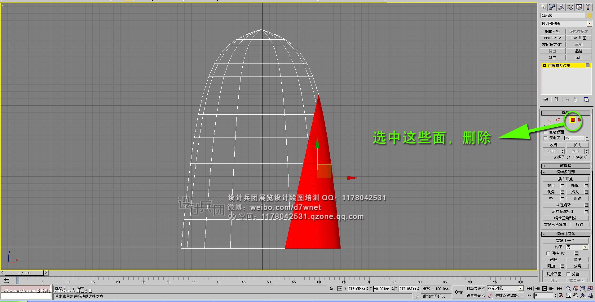The image size is (595, 302).
Task: Click the 分离 detach button
Action: (x=577, y=266)
